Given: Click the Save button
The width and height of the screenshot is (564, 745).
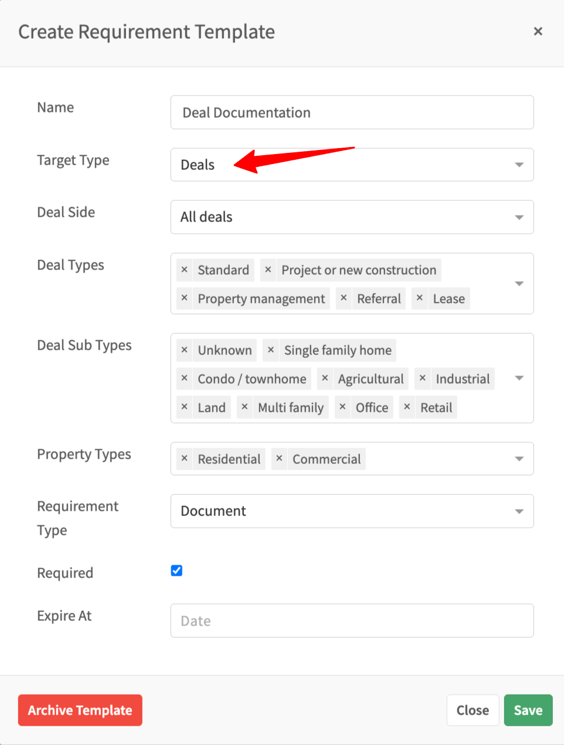Looking at the screenshot, I should pos(528,710).
